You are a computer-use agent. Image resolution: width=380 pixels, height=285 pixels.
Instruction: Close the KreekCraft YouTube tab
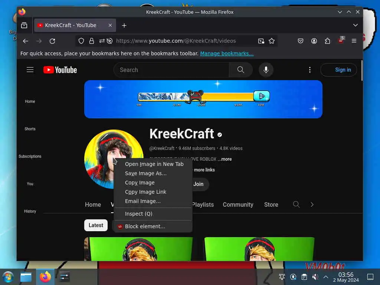tap(110, 25)
